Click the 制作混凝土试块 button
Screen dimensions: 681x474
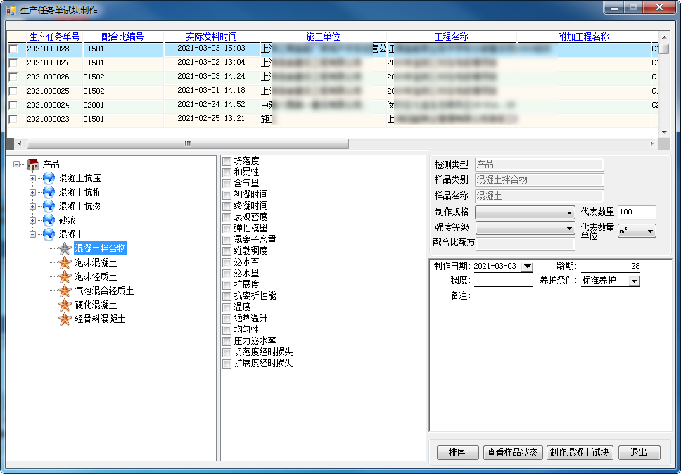click(x=580, y=452)
